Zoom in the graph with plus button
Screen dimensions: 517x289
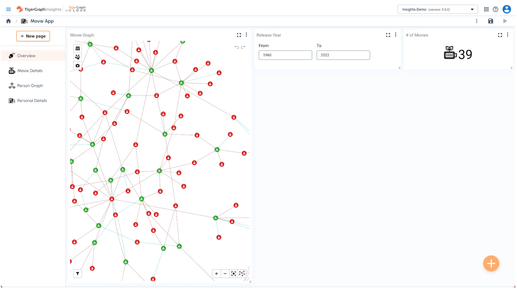point(217,274)
